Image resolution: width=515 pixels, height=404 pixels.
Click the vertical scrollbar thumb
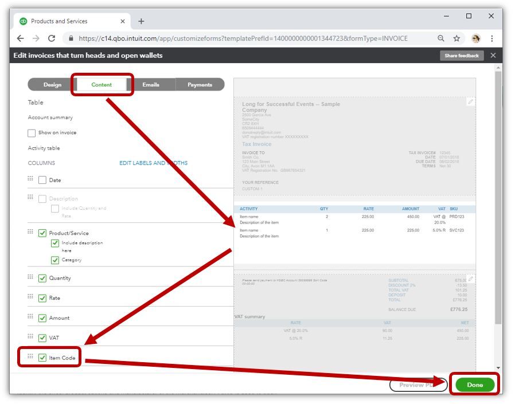498,197
